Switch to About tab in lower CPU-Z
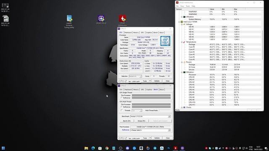The height and width of the screenshot is (151, 269). coord(161,89)
